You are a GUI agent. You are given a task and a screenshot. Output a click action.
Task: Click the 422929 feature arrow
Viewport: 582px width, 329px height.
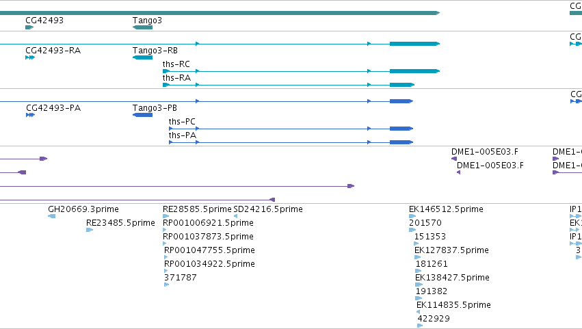420,326
